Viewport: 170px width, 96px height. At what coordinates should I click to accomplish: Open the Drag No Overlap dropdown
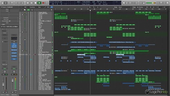click(141, 7)
